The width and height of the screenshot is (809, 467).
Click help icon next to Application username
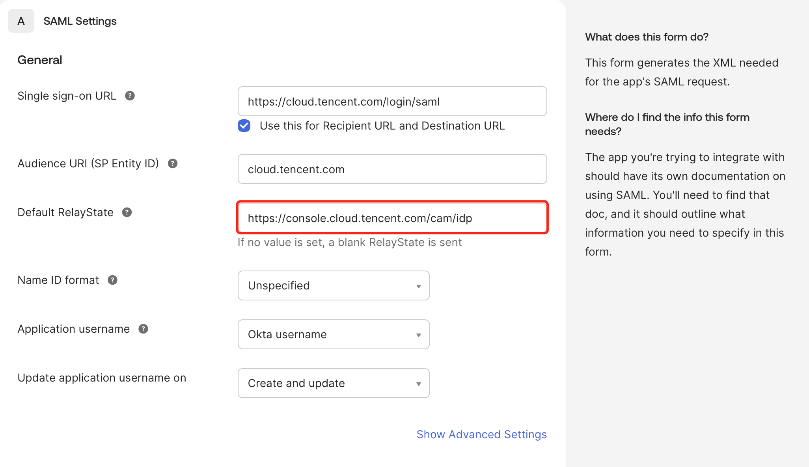(143, 329)
